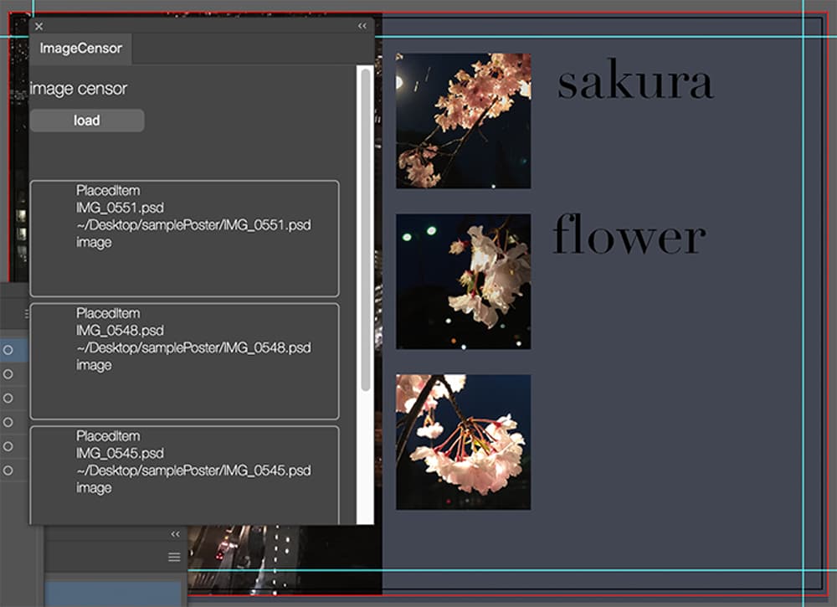The width and height of the screenshot is (837, 607).
Task: Click the third layer row's target circle
Action: pos(8,399)
